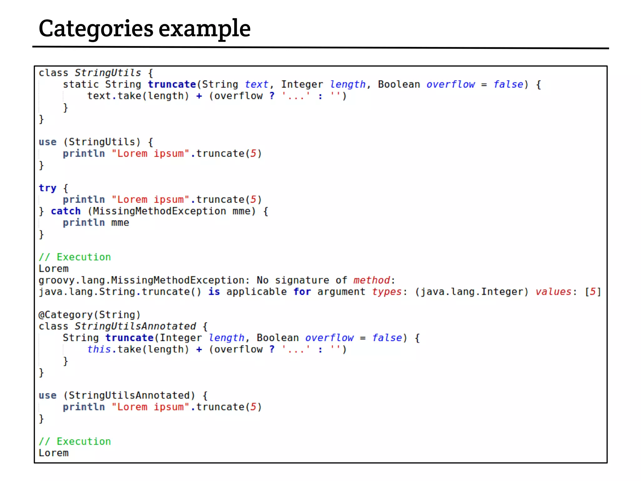Image resolution: width=641 pixels, height=481 pixels.
Task: Click the 'static' keyword in truncate method
Action: [81, 84]
